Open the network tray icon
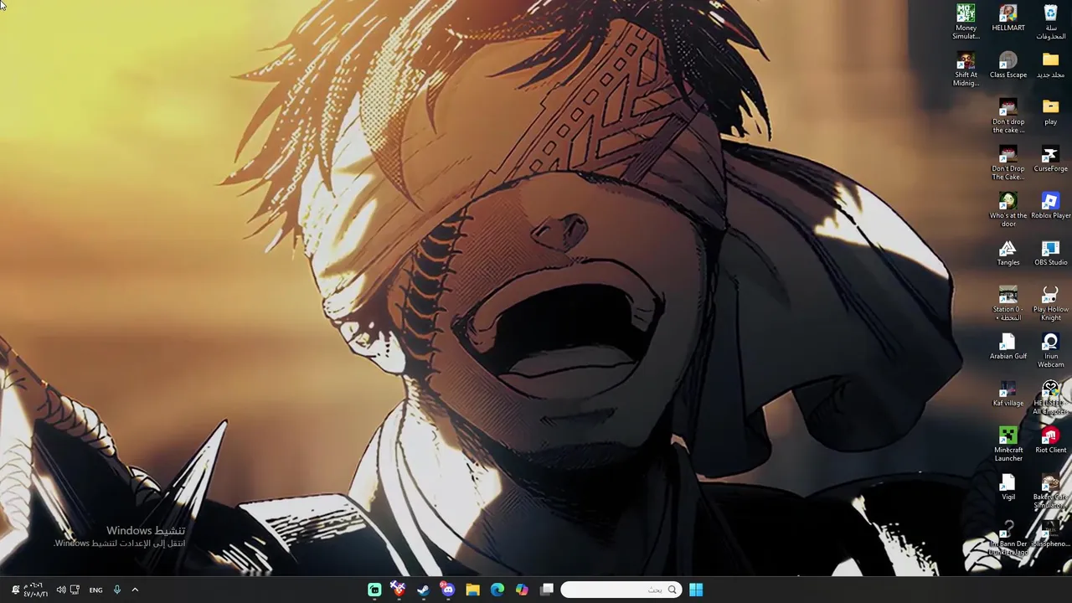1072x603 pixels. (x=75, y=590)
